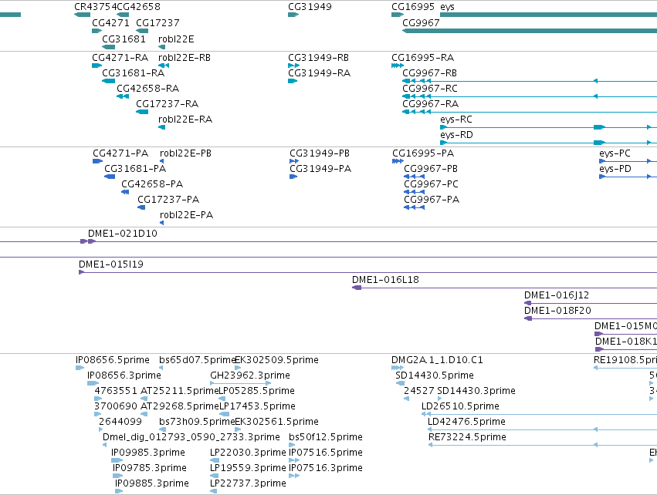Select clone DME1-016L18
The width and height of the screenshot is (657, 495).
385,280
